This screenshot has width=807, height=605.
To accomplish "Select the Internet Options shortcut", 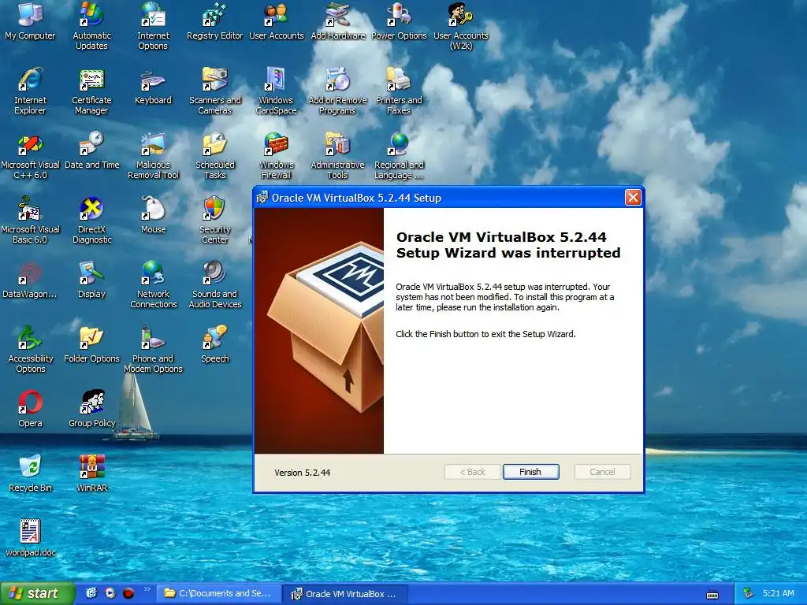I will [x=153, y=26].
